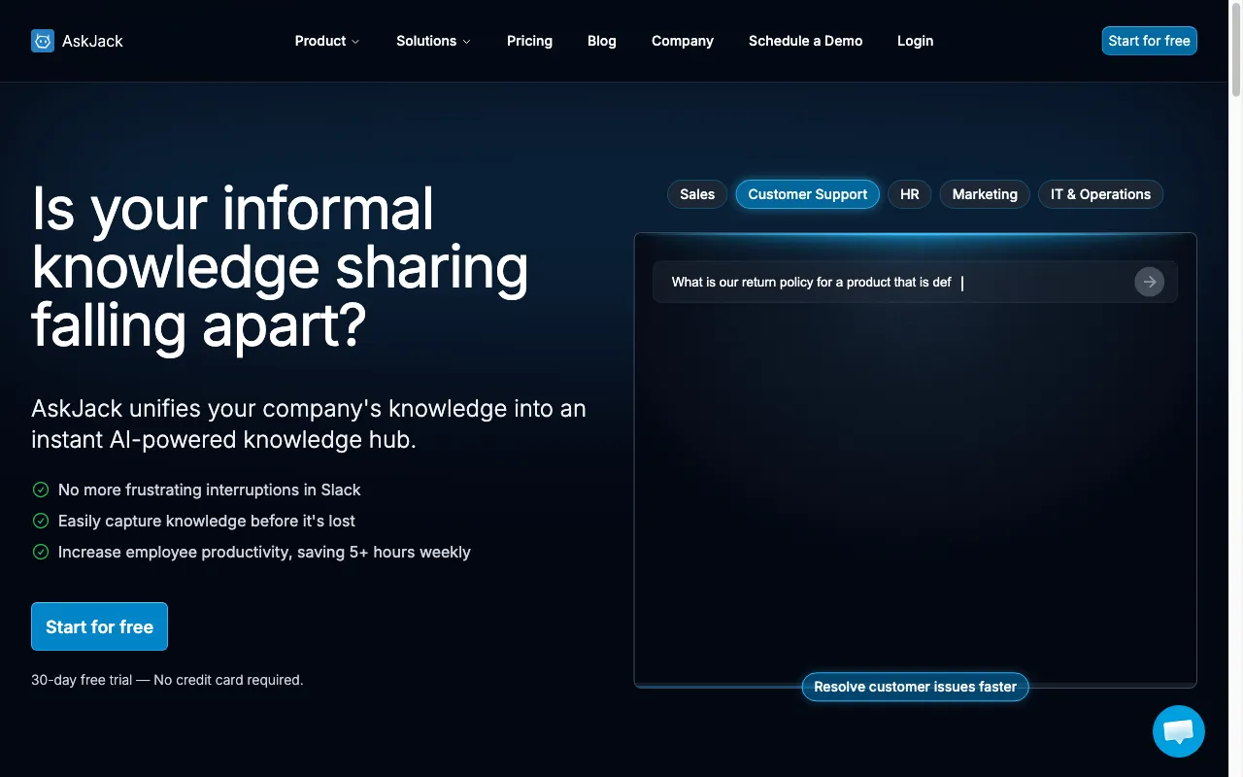Click the AskJack robot logo icon
Screen dimensions: 1243x777
point(43,41)
